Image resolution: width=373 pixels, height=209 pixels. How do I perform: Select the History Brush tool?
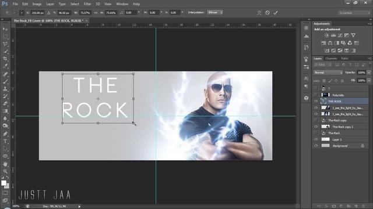coord(5,96)
